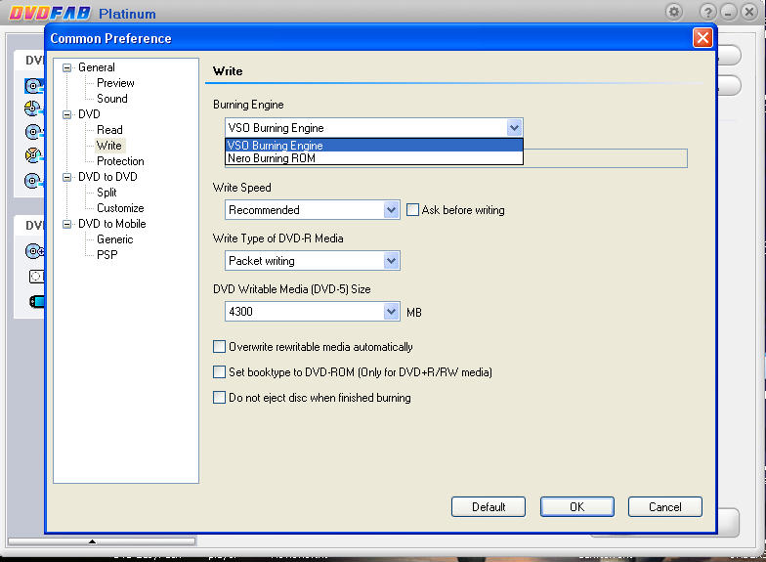Enable Ask before writing checkbox

(x=412, y=210)
